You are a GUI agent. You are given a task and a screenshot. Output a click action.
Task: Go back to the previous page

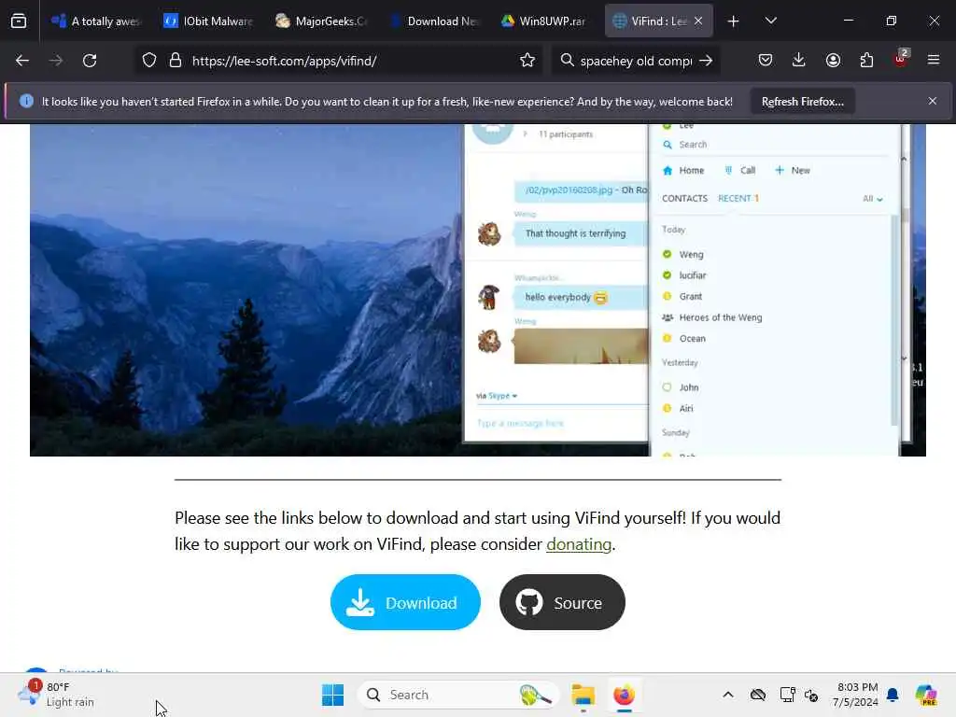coord(22,61)
